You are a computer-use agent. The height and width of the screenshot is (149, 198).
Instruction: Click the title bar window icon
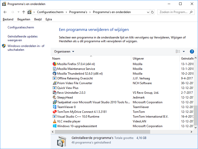point(4,4)
